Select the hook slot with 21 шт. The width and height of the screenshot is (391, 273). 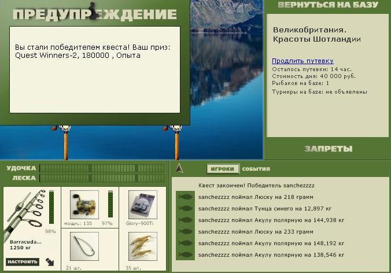tap(84, 246)
